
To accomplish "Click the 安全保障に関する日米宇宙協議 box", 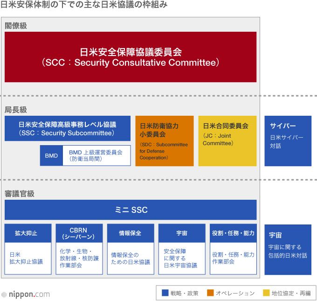I will [181, 258].
